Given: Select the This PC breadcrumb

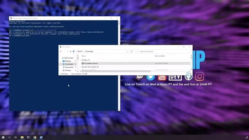Looking at the screenshot, I should [x=80, y=51].
